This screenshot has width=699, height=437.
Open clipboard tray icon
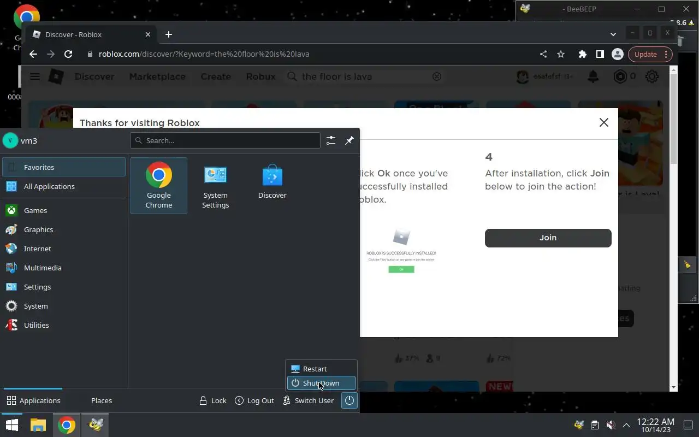[595, 424]
